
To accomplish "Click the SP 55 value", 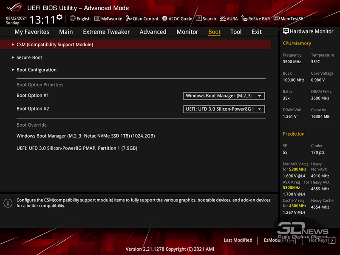I will pyautogui.click(x=285, y=153).
